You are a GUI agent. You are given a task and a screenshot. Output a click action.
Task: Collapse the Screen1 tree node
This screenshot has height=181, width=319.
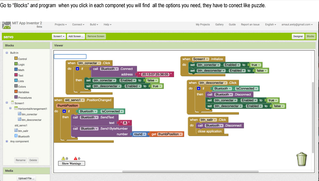(7, 103)
